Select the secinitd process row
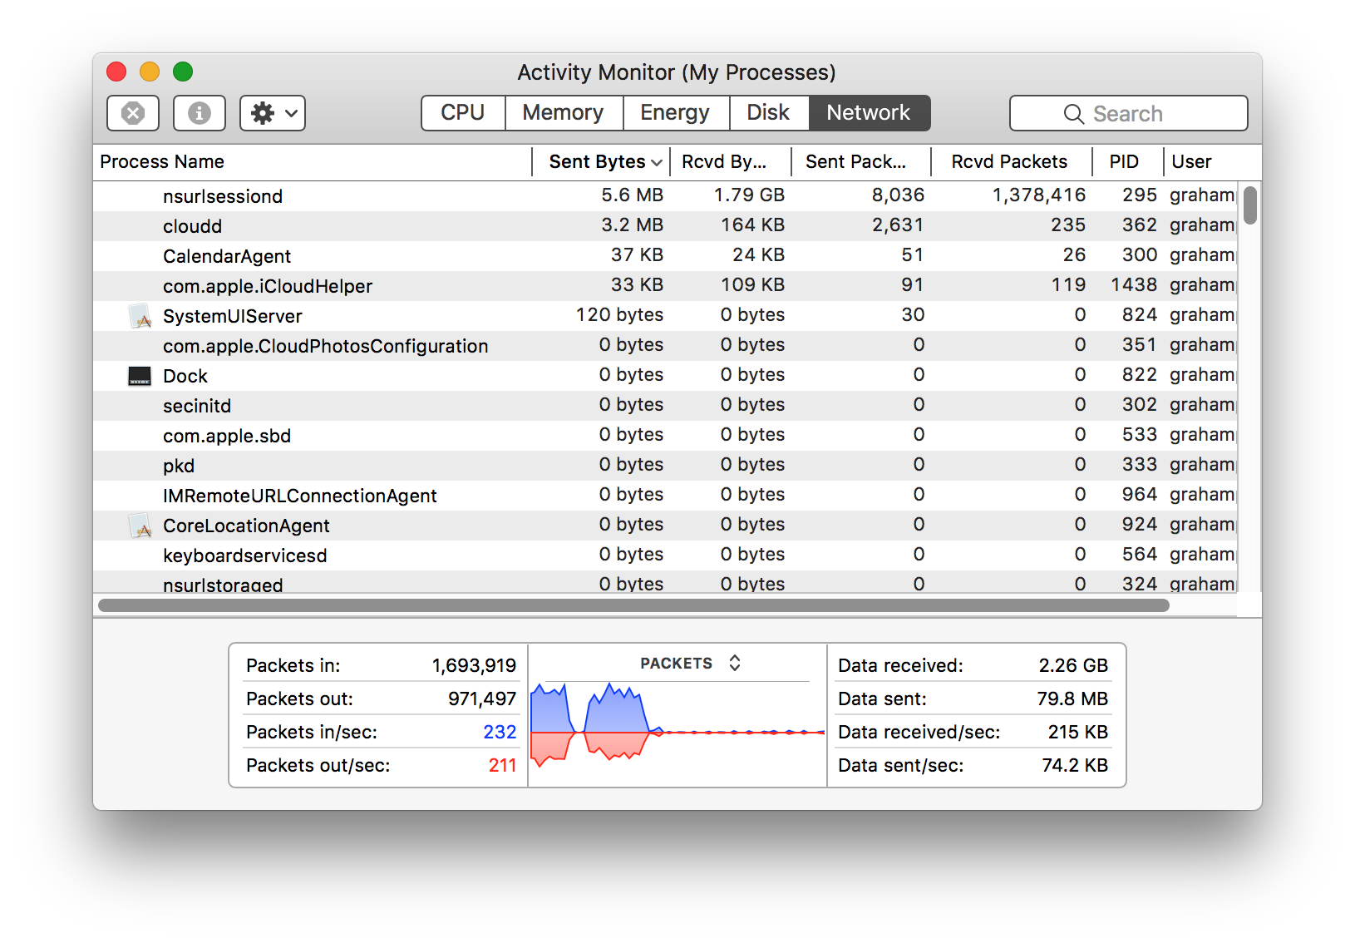Image resolution: width=1355 pixels, height=943 pixels. coord(665,406)
